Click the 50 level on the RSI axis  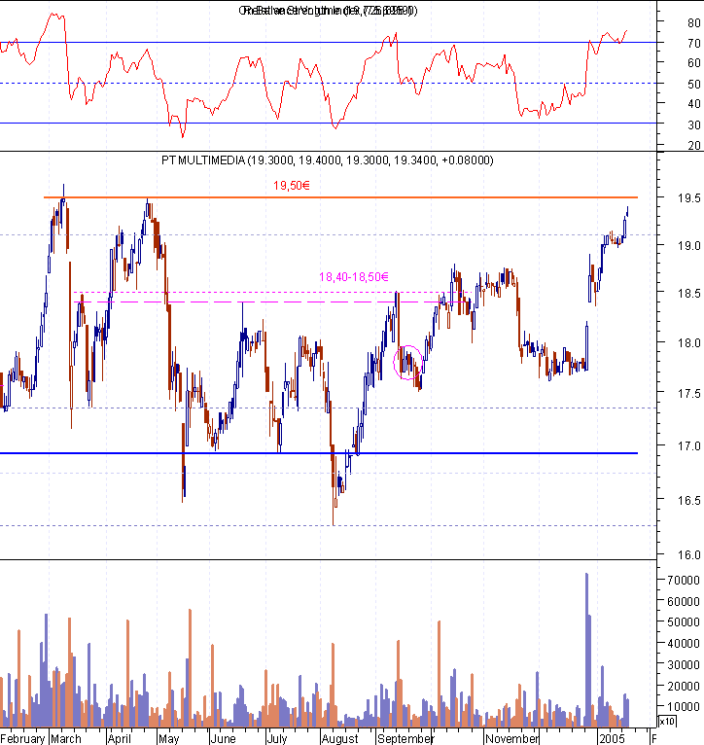click(694, 84)
